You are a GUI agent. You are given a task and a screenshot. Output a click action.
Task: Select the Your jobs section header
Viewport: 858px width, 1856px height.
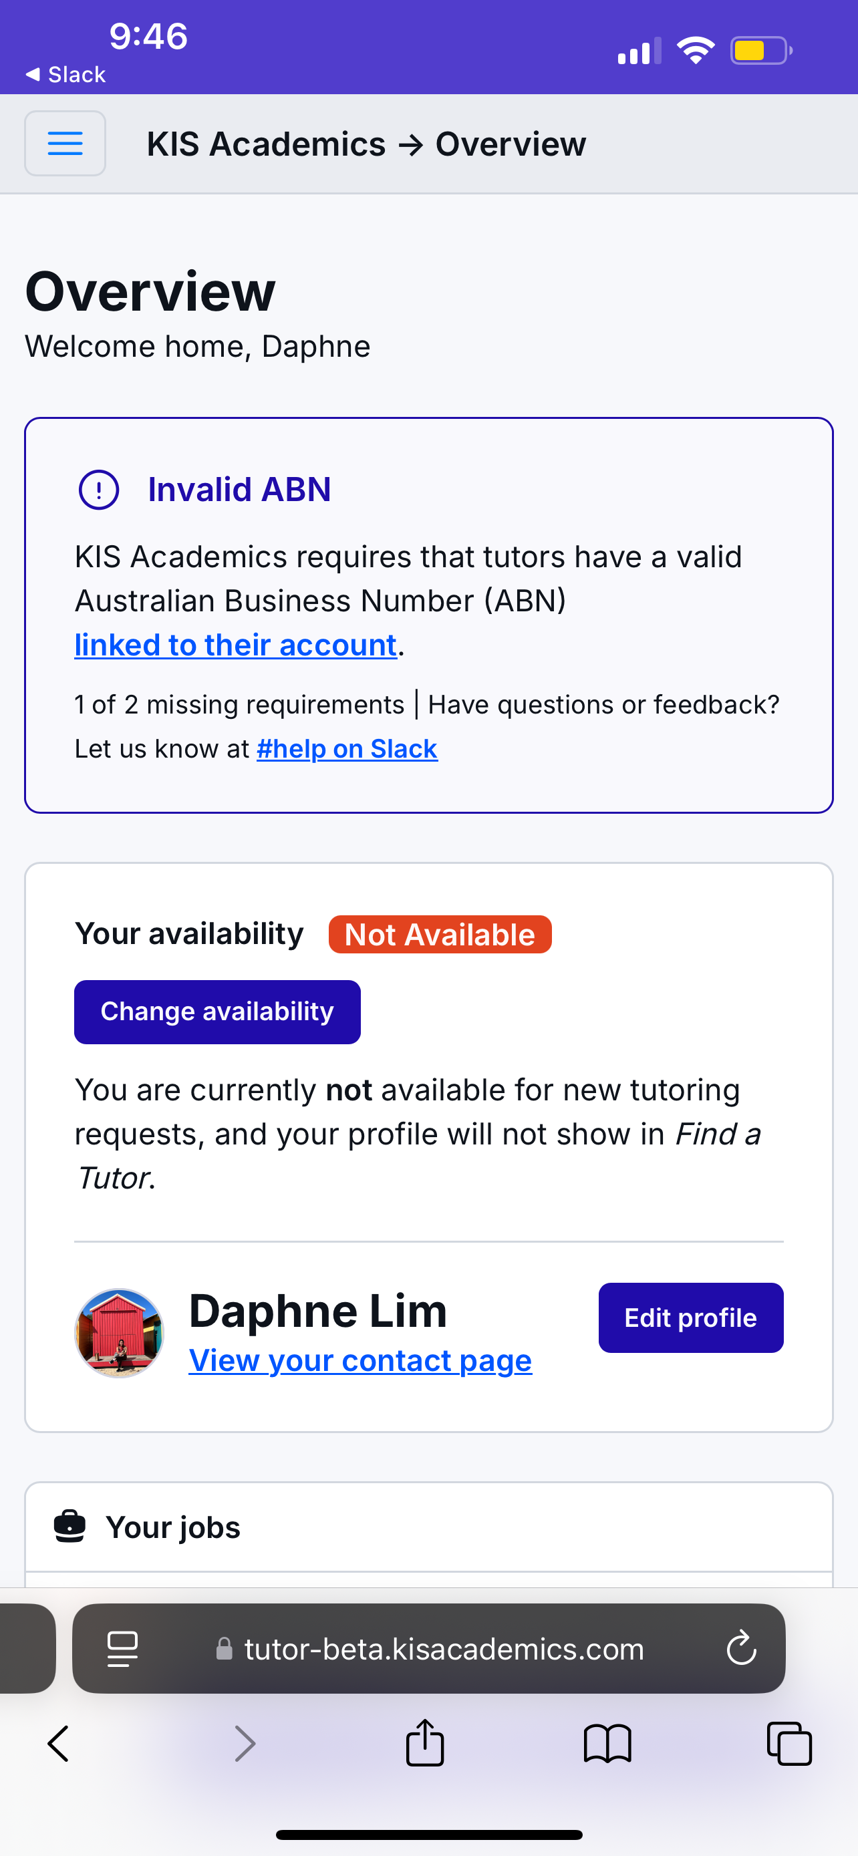[173, 1527]
